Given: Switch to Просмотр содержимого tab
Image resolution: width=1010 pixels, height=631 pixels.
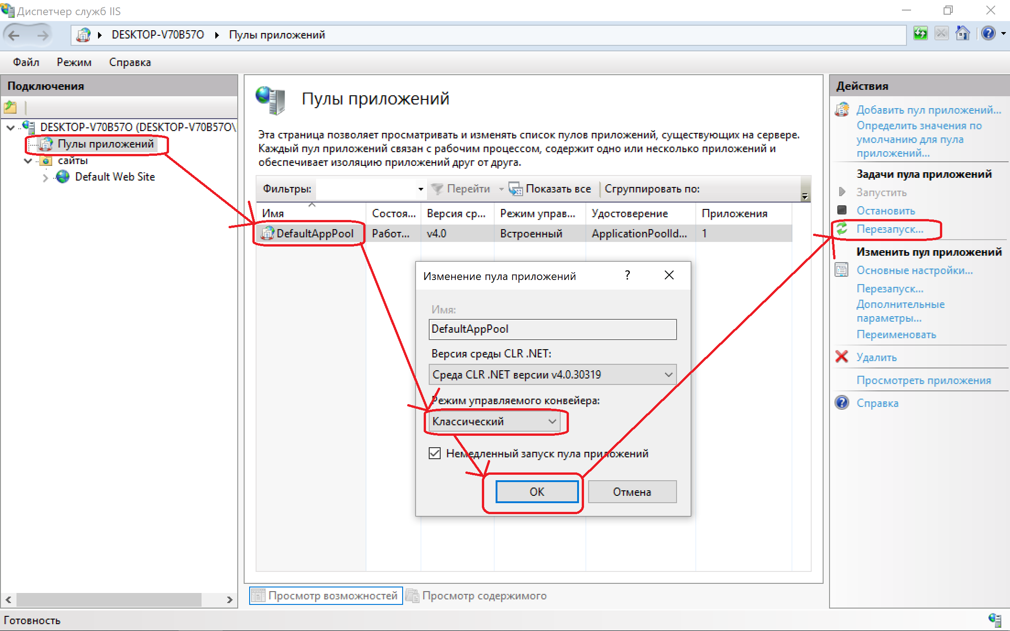Looking at the screenshot, I should [x=477, y=596].
